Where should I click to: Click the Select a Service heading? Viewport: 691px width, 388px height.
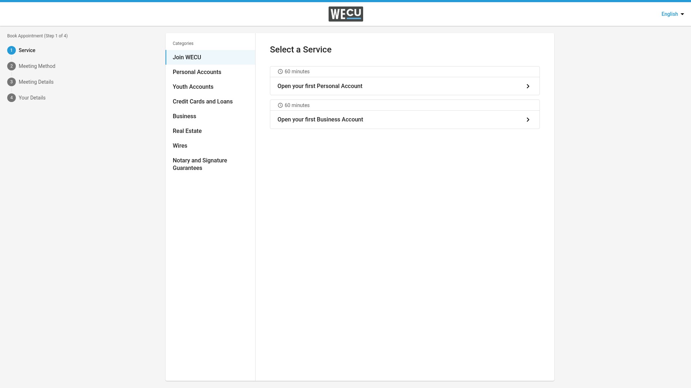click(301, 50)
